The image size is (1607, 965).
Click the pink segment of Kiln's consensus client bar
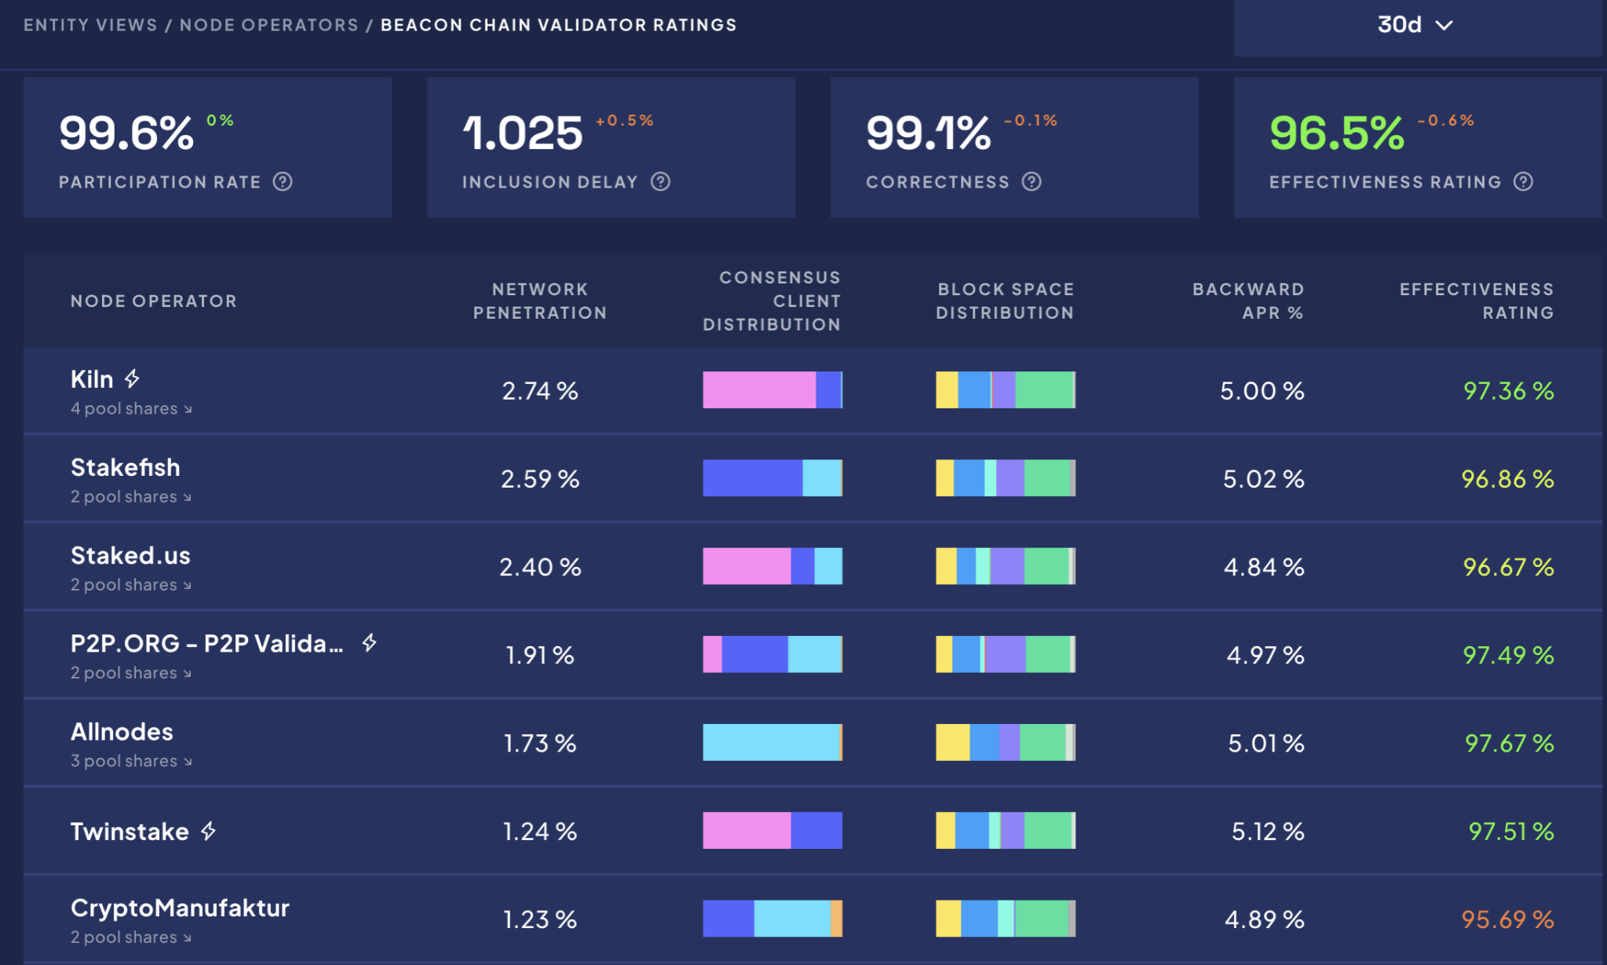(x=758, y=390)
